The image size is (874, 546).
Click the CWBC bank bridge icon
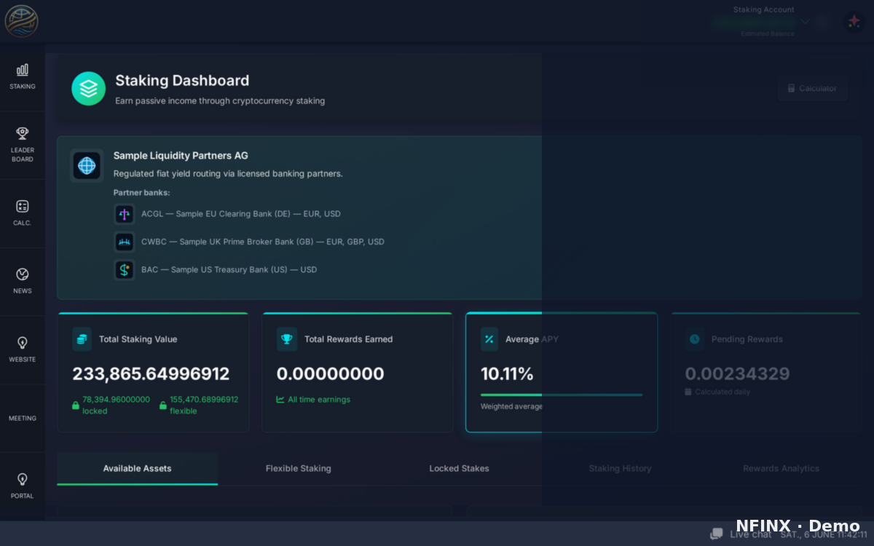coord(125,242)
